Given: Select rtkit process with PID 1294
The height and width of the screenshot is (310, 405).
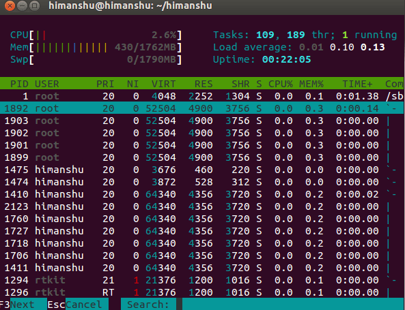Looking at the screenshot, I should coord(201,280).
